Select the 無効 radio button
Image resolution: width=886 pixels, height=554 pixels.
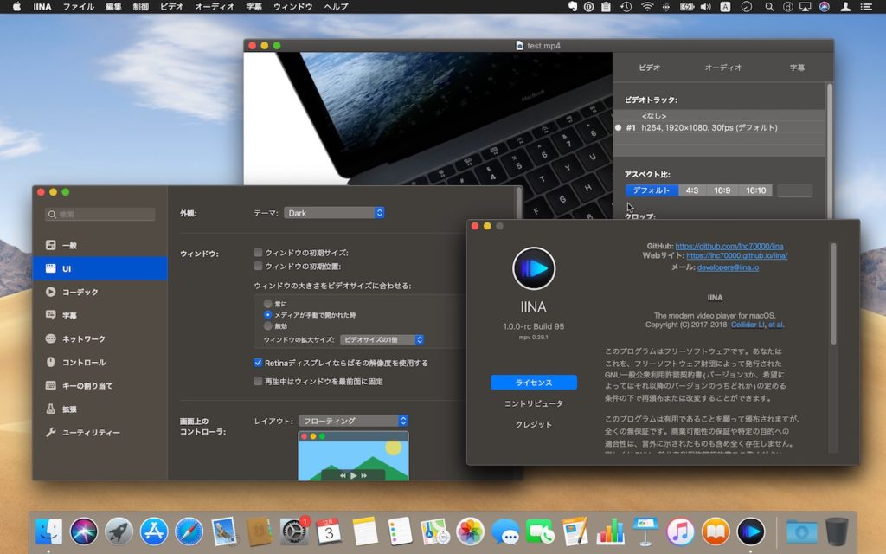point(267,326)
